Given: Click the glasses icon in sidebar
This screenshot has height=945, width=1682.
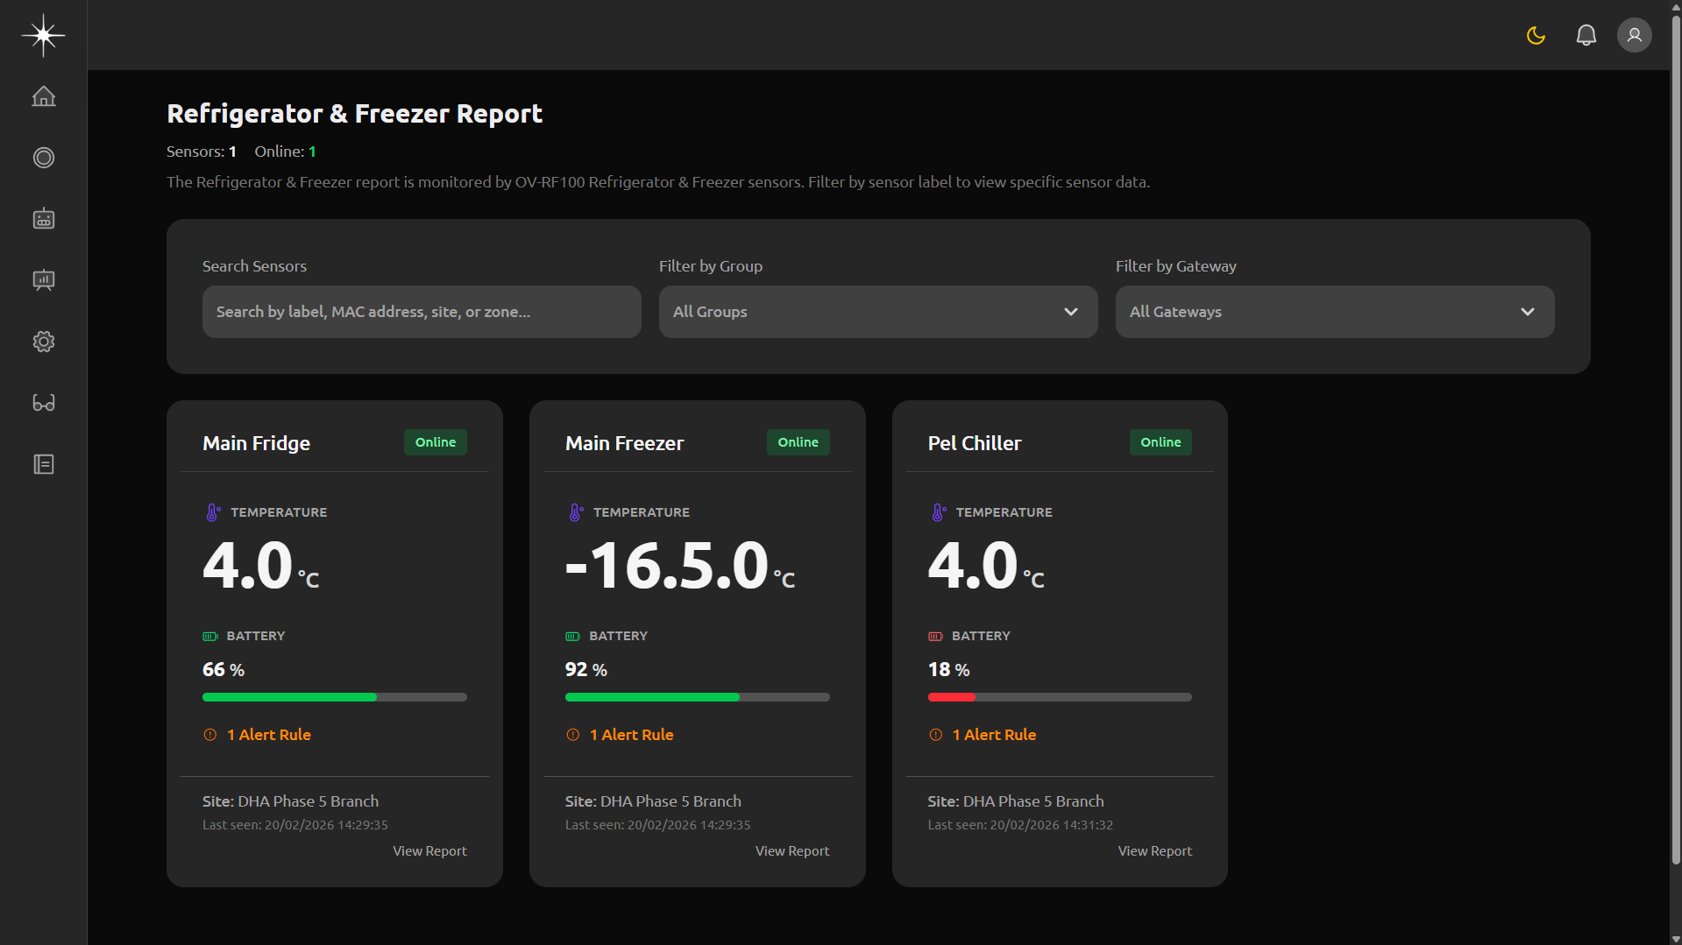Looking at the screenshot, I should [44, 403].
